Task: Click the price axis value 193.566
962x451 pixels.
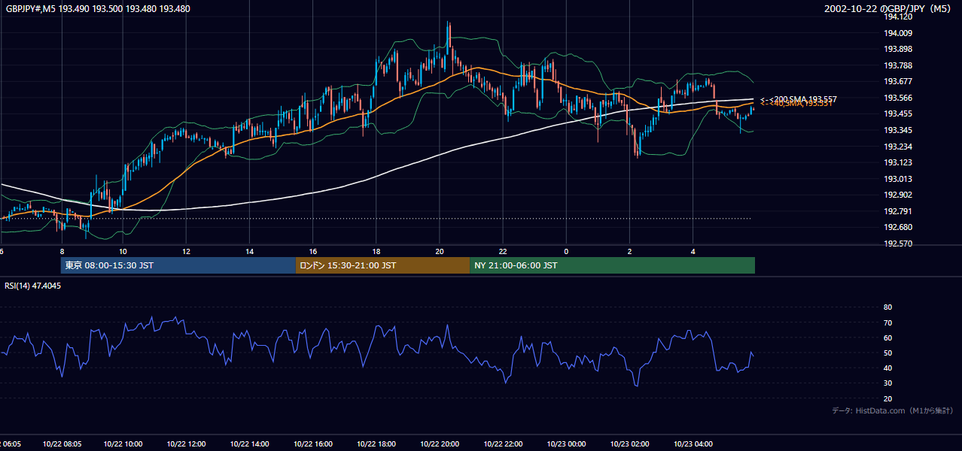Action: (x=899, y=98)
